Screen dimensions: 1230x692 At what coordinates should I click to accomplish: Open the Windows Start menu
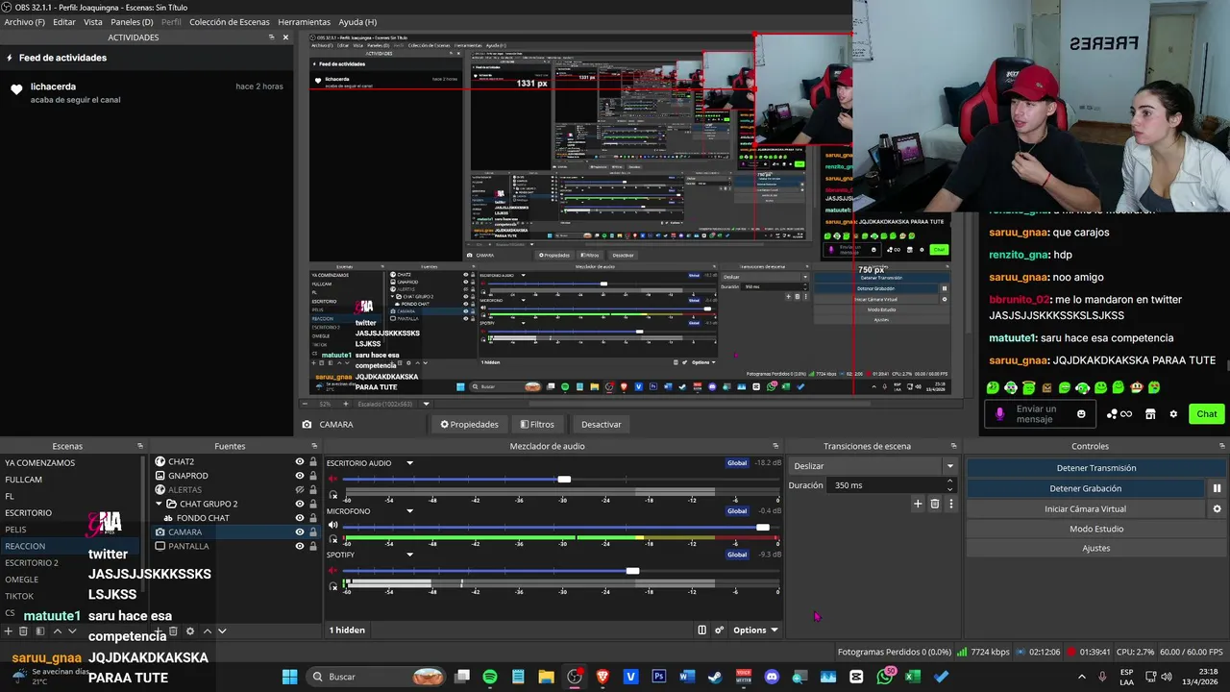coord(289,677)
